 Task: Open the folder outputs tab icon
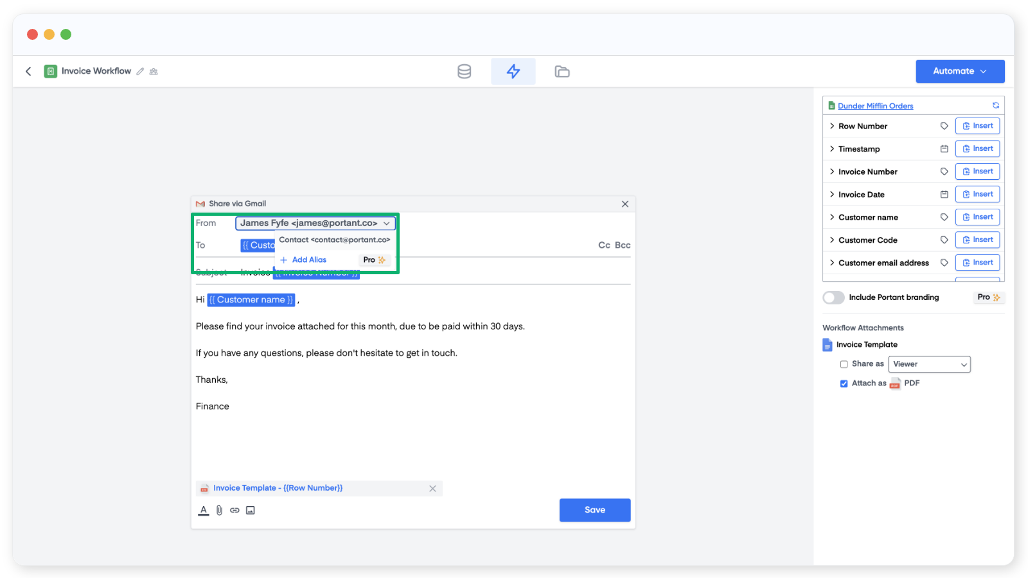tap(562, 71)
